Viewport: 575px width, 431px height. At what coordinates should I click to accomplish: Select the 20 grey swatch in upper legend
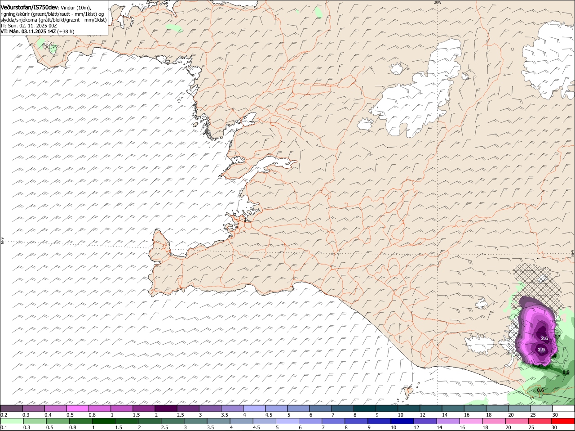point(519,409)
